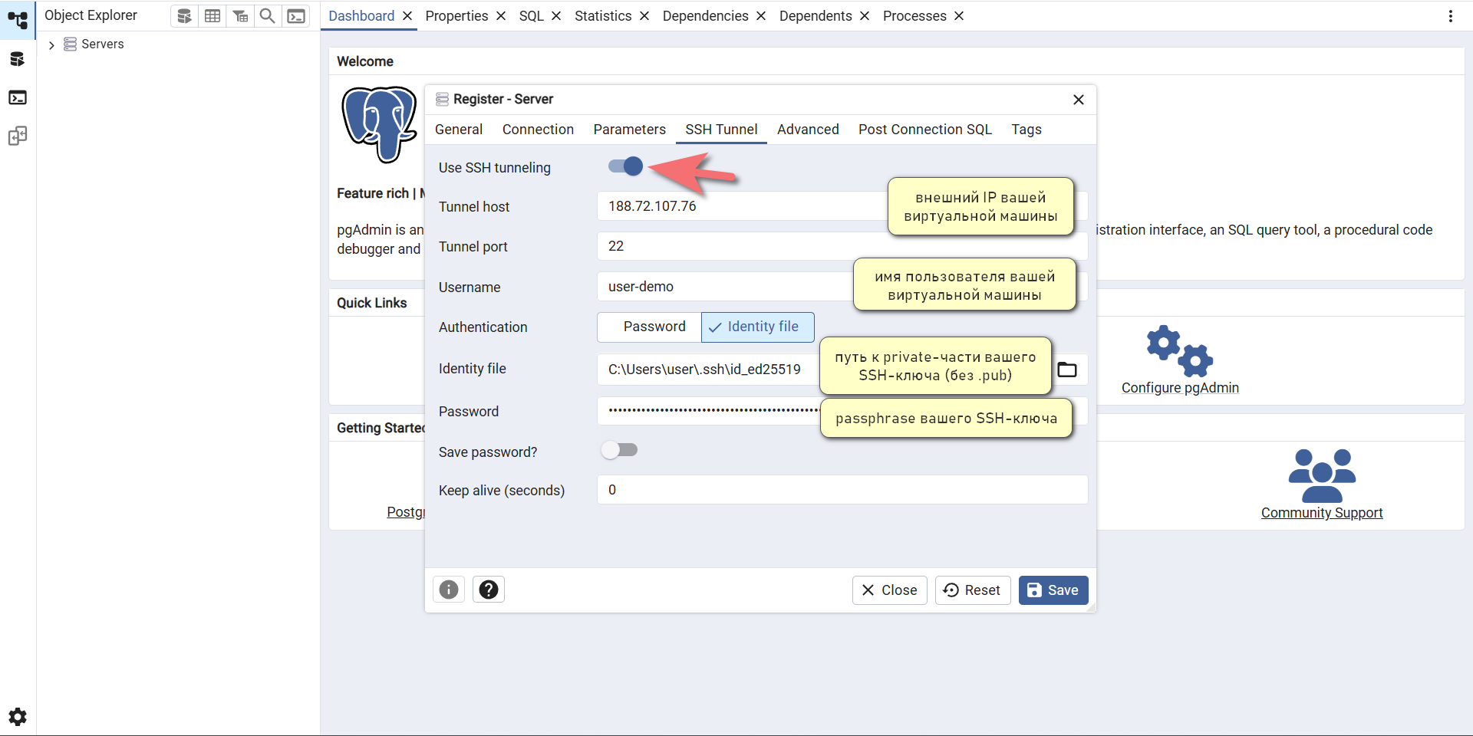This screenshot has width=1473, height=736.
Task: Enable the Save password switch
Action: (620, 450)
